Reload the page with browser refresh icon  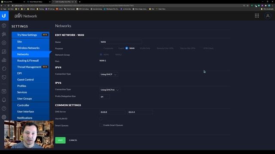pyautogui.click(x=8, y=6)
